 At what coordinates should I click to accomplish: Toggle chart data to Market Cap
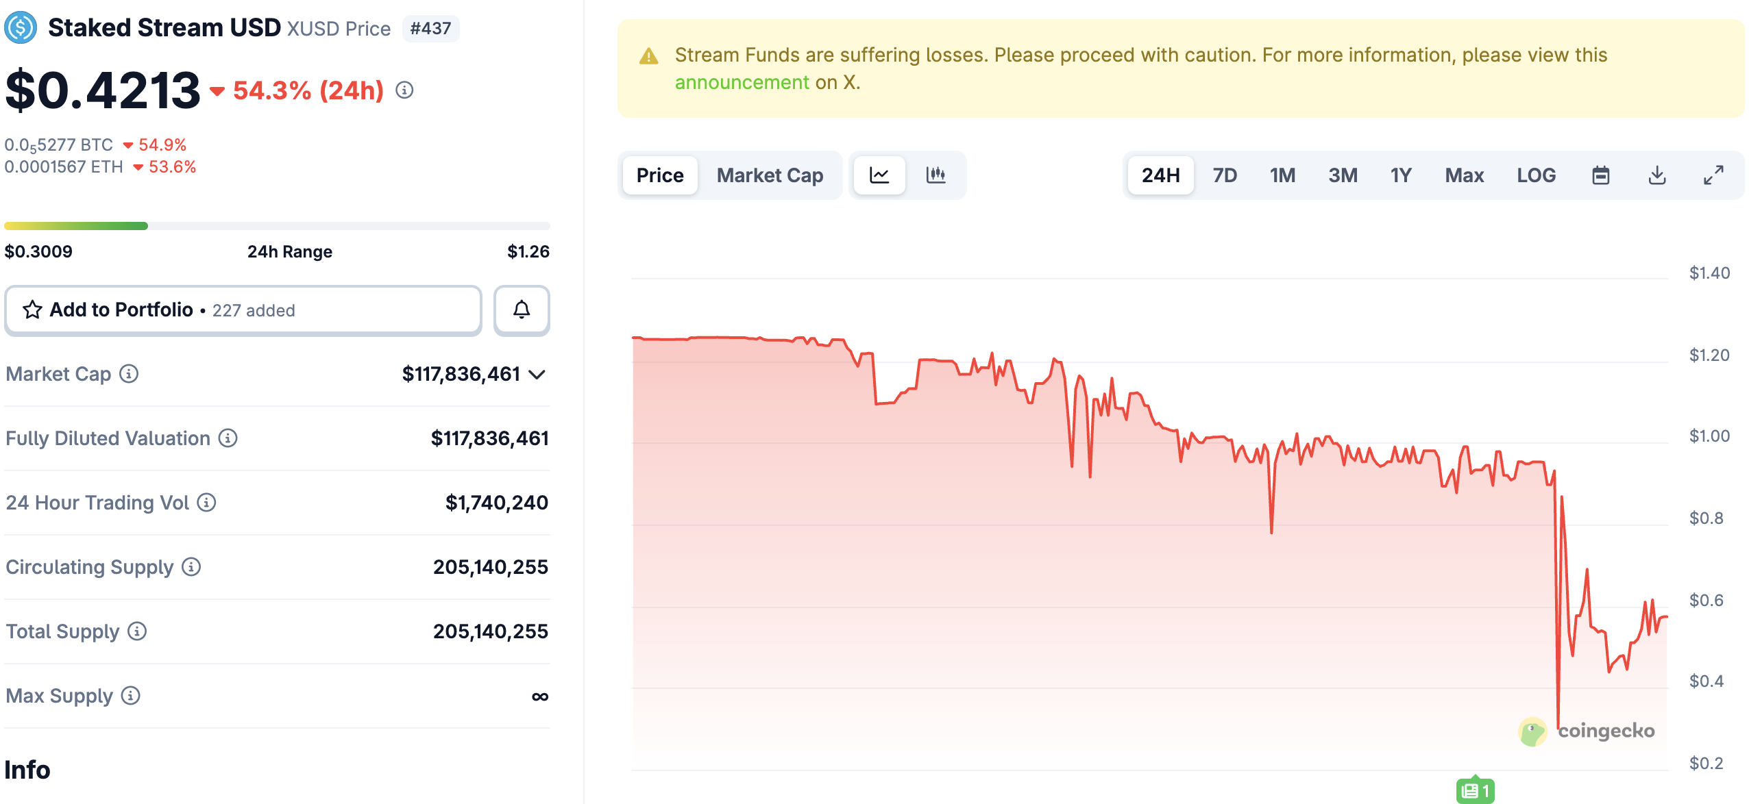pyautogui.click(x=770, y=175)
